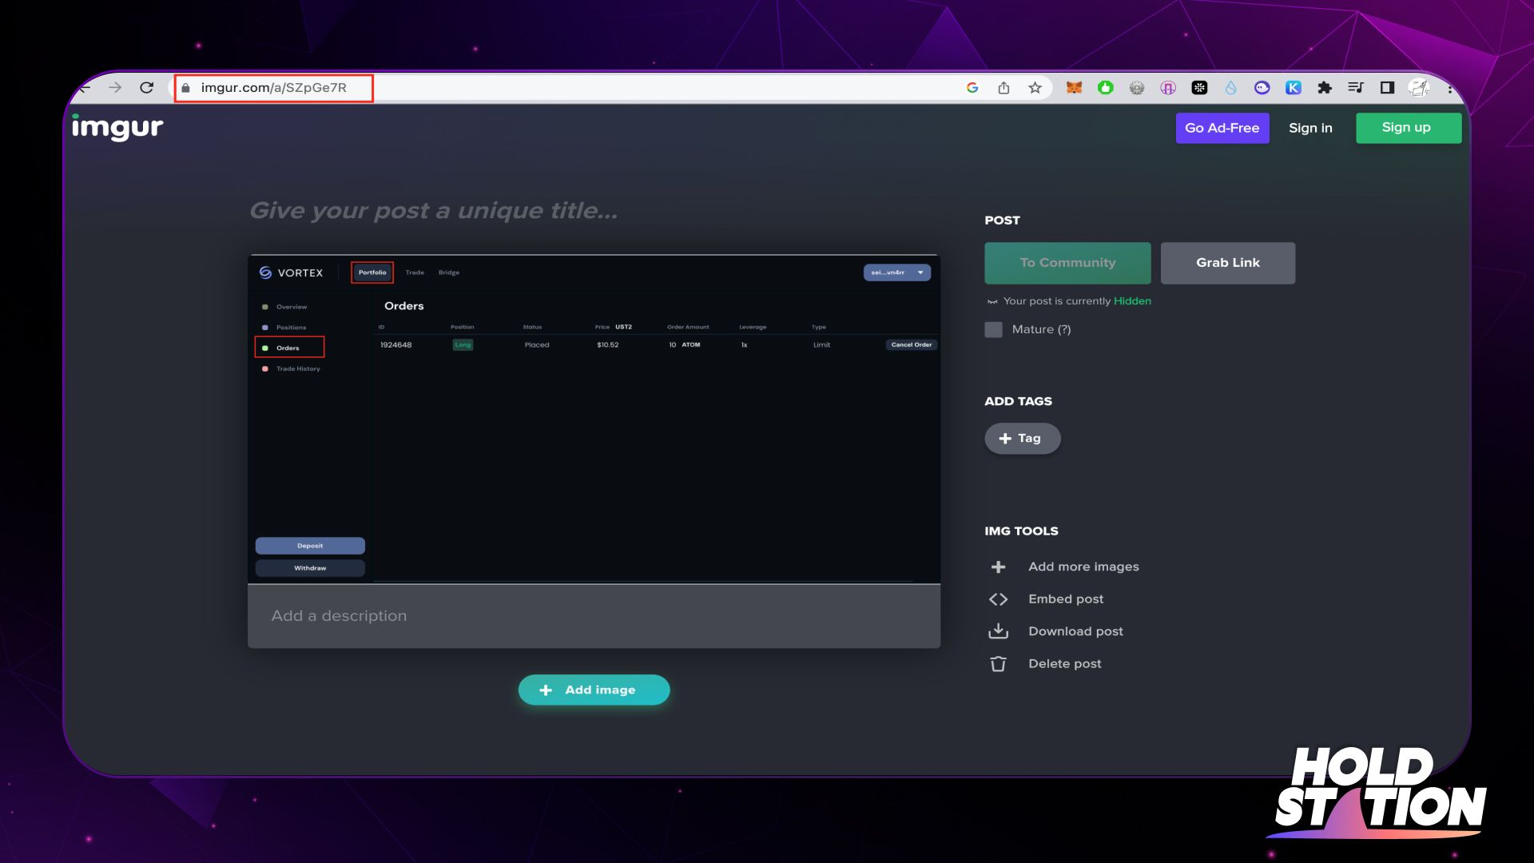Click Add more images link

(1083, 567)
